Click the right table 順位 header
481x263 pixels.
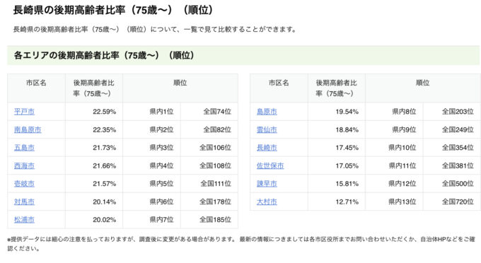423,88
